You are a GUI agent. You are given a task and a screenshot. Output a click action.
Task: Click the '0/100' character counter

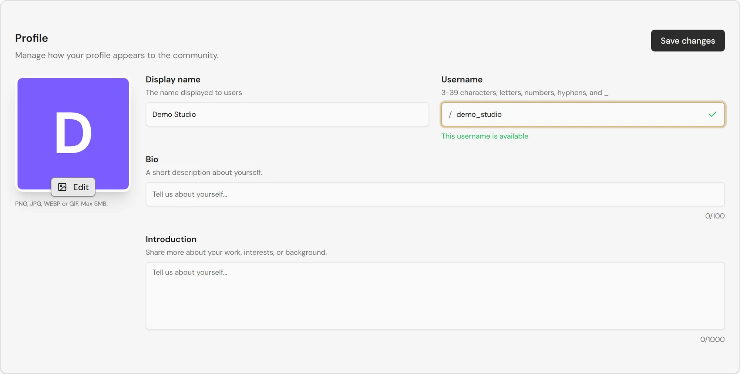point(715,216)
